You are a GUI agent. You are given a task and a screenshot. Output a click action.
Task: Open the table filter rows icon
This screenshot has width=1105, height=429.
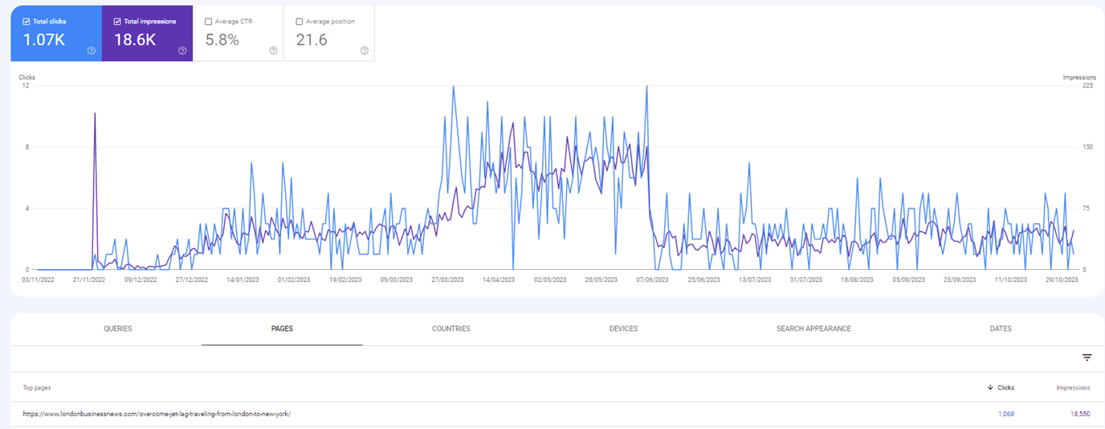coord(1087,357)
